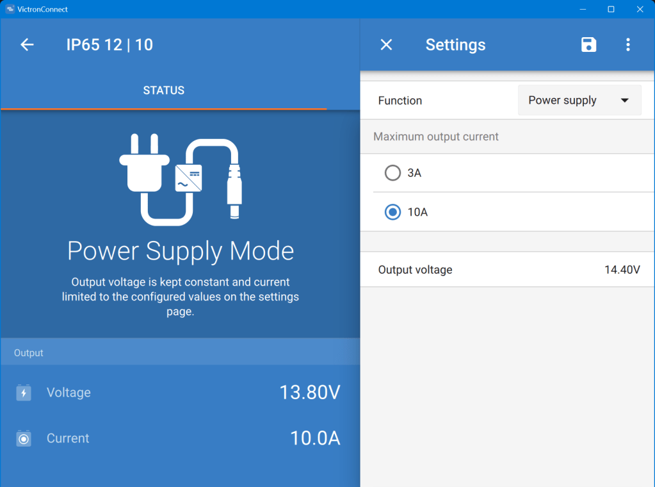Click the back arrow icon
The image size is (655, 487).
click(x=27, y=44)
